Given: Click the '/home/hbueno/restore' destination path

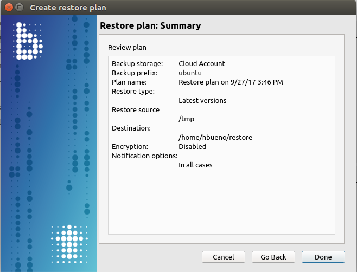Looking at the screenshot, I should click(x=215, y=137).
